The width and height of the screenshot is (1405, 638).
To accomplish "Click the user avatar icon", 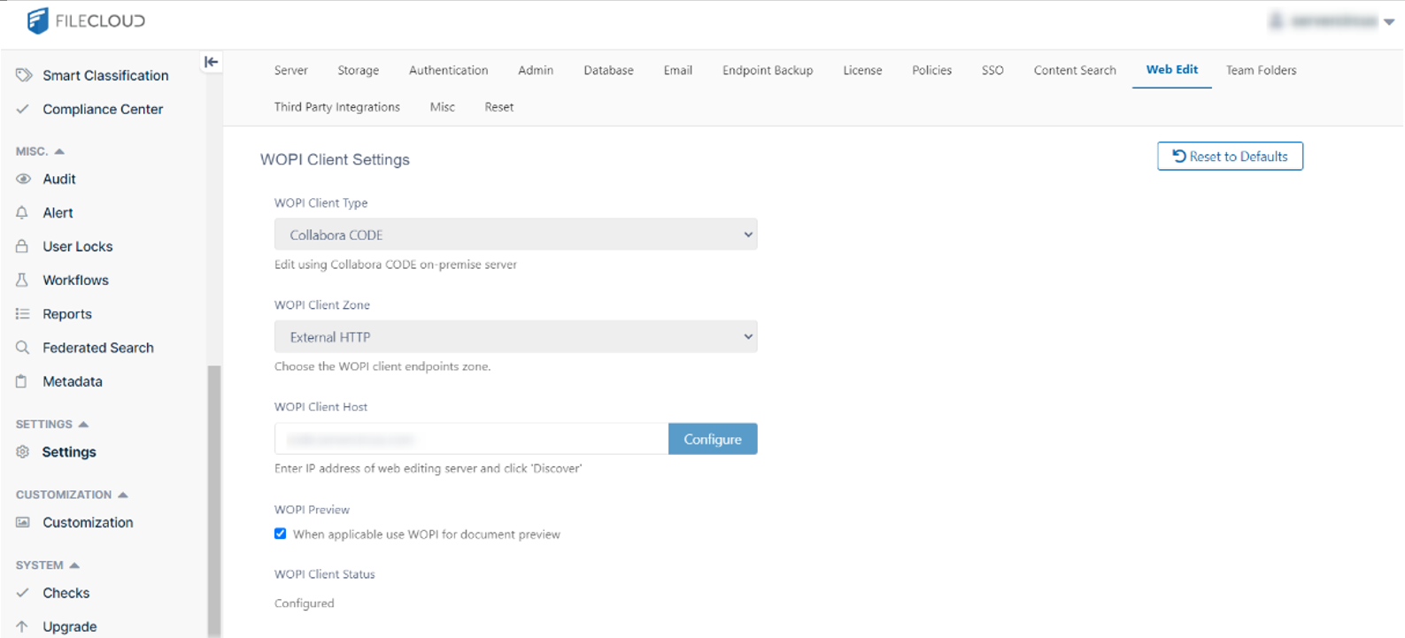I will [x=1276, y=20].
